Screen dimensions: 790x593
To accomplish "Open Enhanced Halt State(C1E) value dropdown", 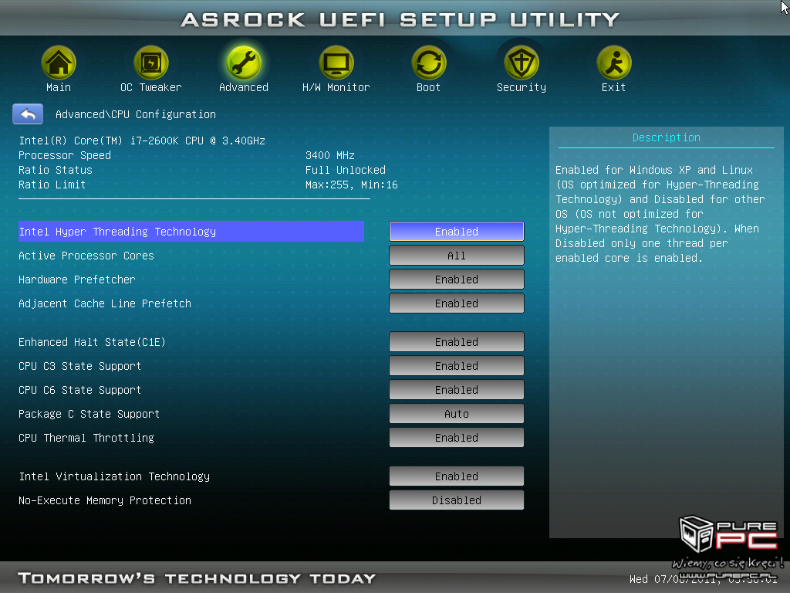I will (x=457, y=342).
